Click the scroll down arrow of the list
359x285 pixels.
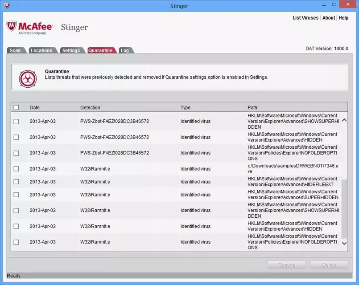pos(344,244)
